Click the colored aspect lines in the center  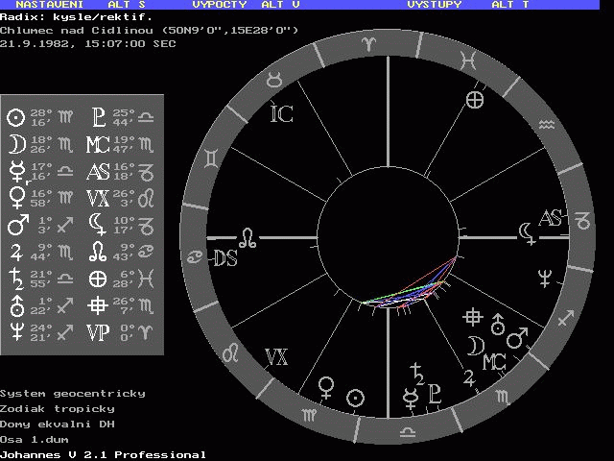click(x=408, y=290)
